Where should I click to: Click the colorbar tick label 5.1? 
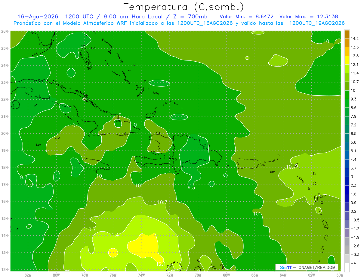[x=354, y=151]
